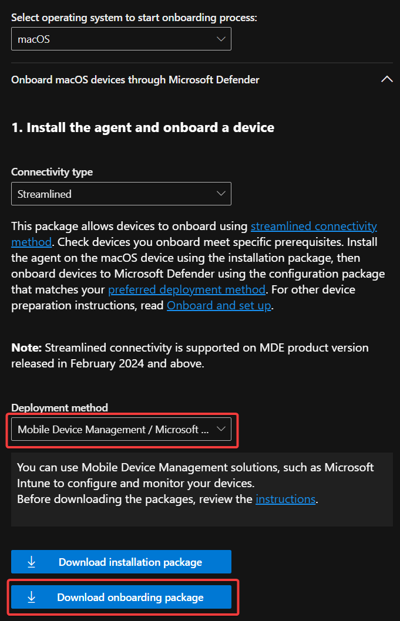400x621 pixels.
Task: Click the chevron in the Streamlined dropdown
Action: pyautogui.click(x=221, y=194)
